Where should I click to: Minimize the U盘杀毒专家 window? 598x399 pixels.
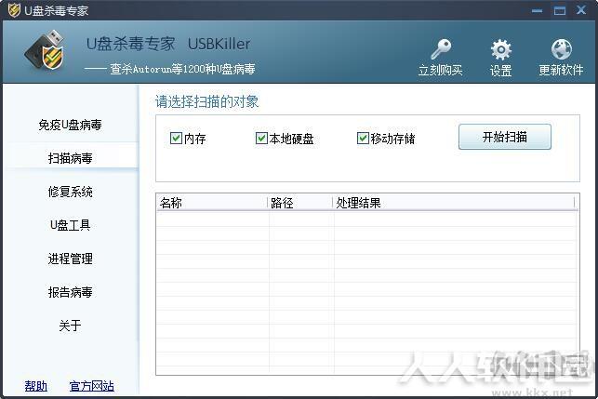pyautogui.click(x=537, y=10)
